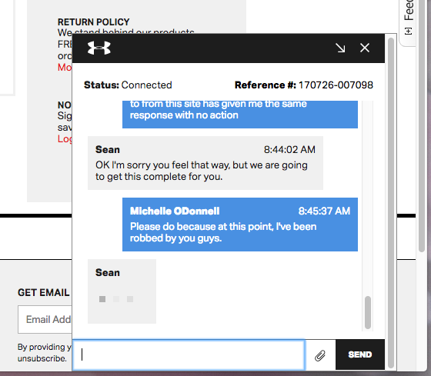Screen dimensions: 431x376
Task: Click the chat window's outer scrollbar
Action: pos(391,203)
